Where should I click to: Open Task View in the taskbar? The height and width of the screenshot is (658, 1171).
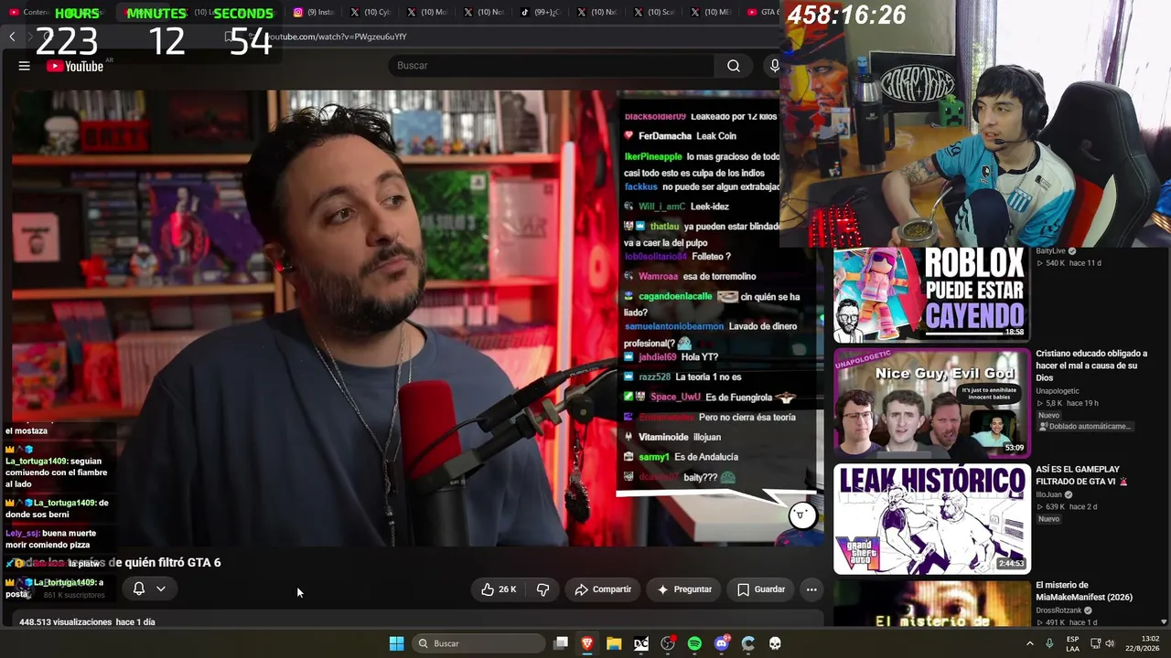(561, 643)
